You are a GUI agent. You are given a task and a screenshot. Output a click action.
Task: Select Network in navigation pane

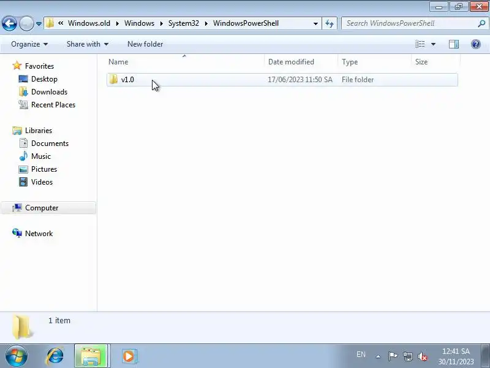coord(39,234)
